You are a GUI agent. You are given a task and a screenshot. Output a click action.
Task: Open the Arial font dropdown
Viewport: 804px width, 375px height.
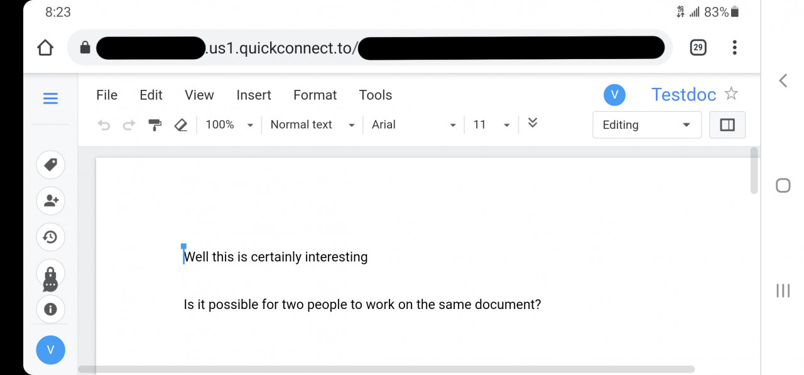413,124
